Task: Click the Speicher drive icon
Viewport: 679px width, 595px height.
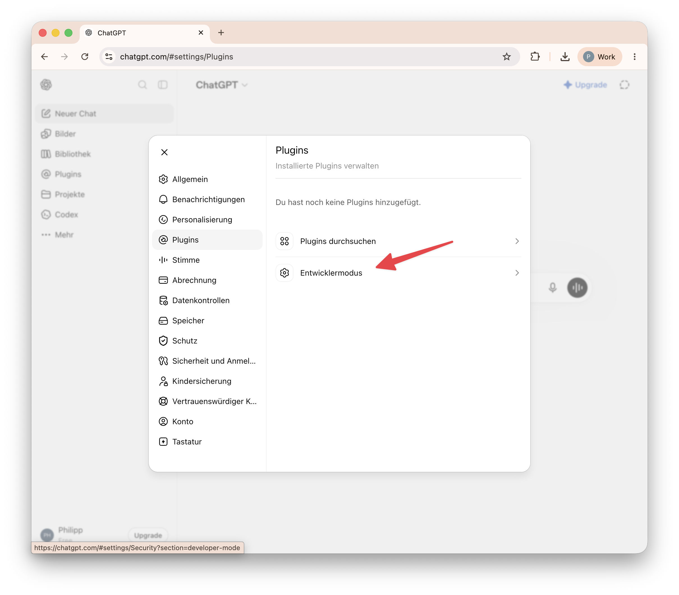Action: (x=163, y=321)
